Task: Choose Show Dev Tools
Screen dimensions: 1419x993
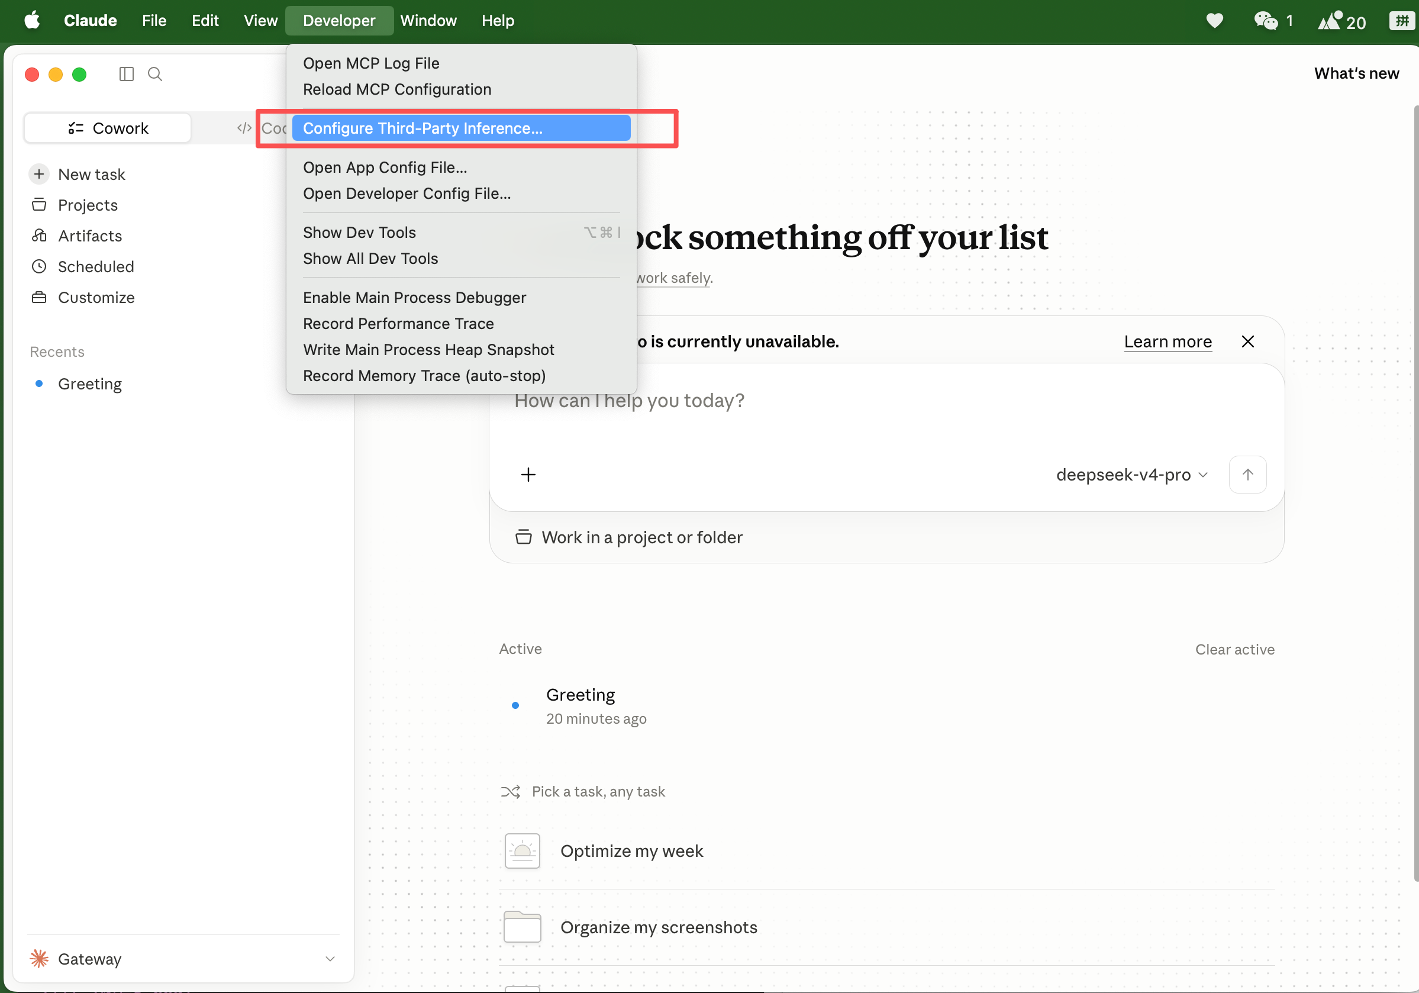Action: tap(461, 233)
